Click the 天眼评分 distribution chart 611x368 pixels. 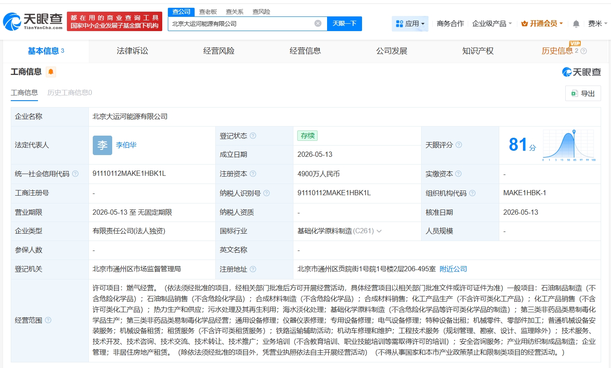tap(569, 145)
